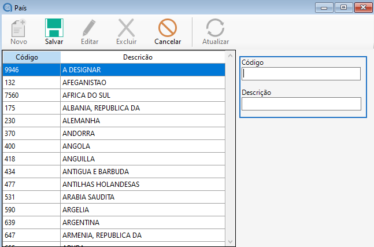Click the País window app icon
374x247 pixels.
(x=6, y=7)
